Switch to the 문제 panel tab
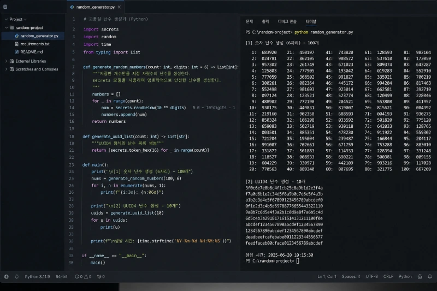Viewport: 437px width, 291px height. (250, 22)
